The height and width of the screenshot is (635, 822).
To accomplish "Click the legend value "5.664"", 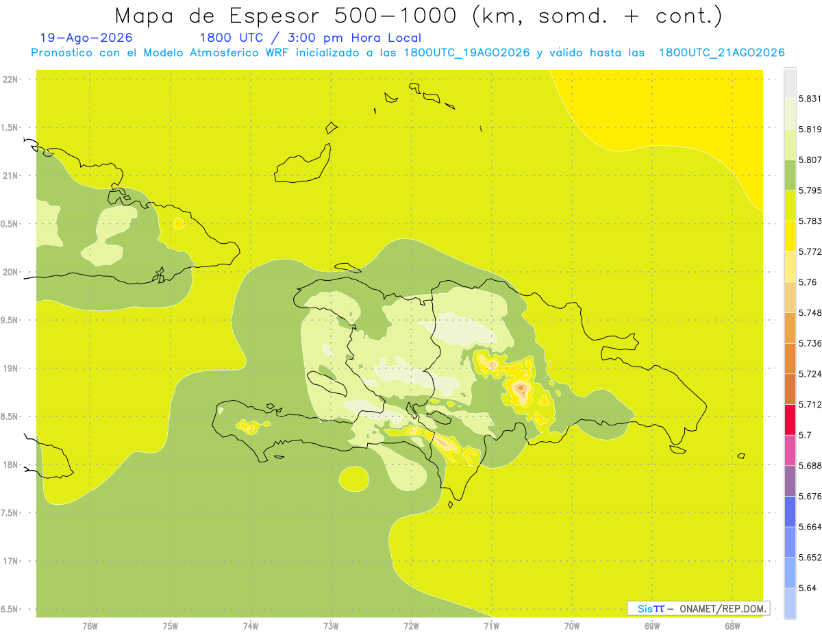I will click(810, 527).
